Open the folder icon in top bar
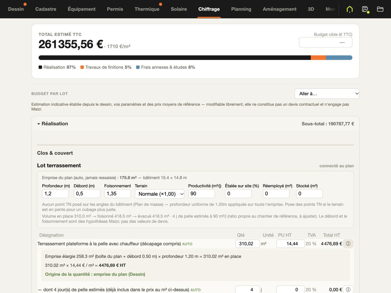 [x=380, y=9]
